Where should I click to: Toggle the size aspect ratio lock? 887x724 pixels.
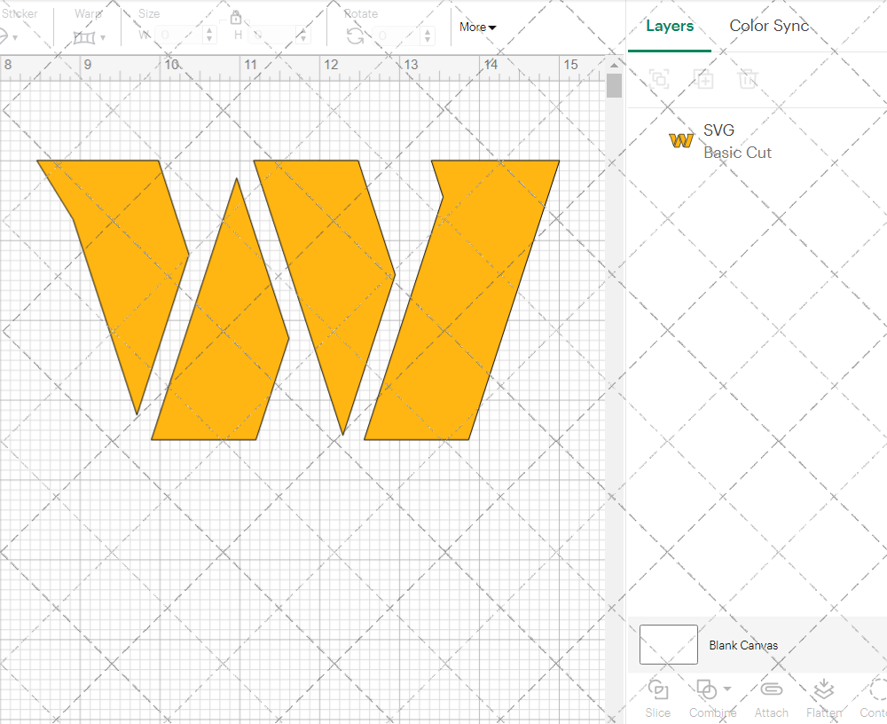point(236,19)
